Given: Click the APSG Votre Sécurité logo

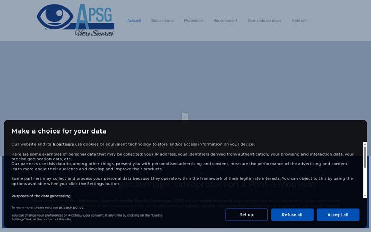Looking at the screenshot, I should [x=75, y=20].
